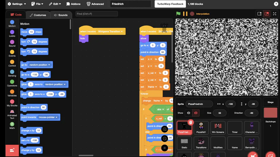Image resolution: width=280 pixels, height=157 pixels.
Task: Open the Settings menu
Action: 17,4
